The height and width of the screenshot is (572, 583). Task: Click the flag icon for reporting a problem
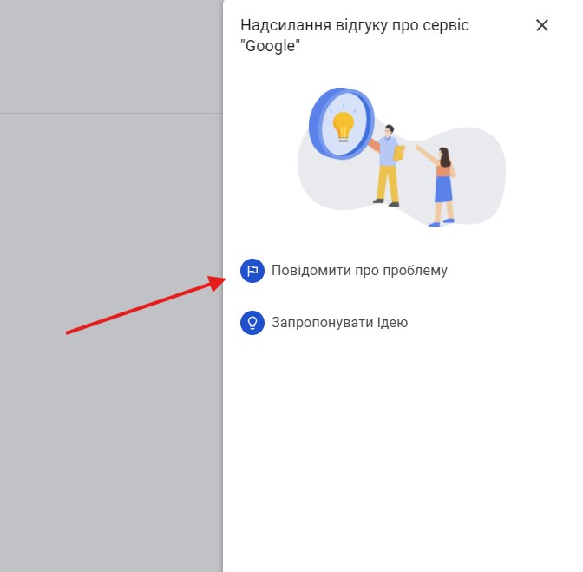pos(252,271)
